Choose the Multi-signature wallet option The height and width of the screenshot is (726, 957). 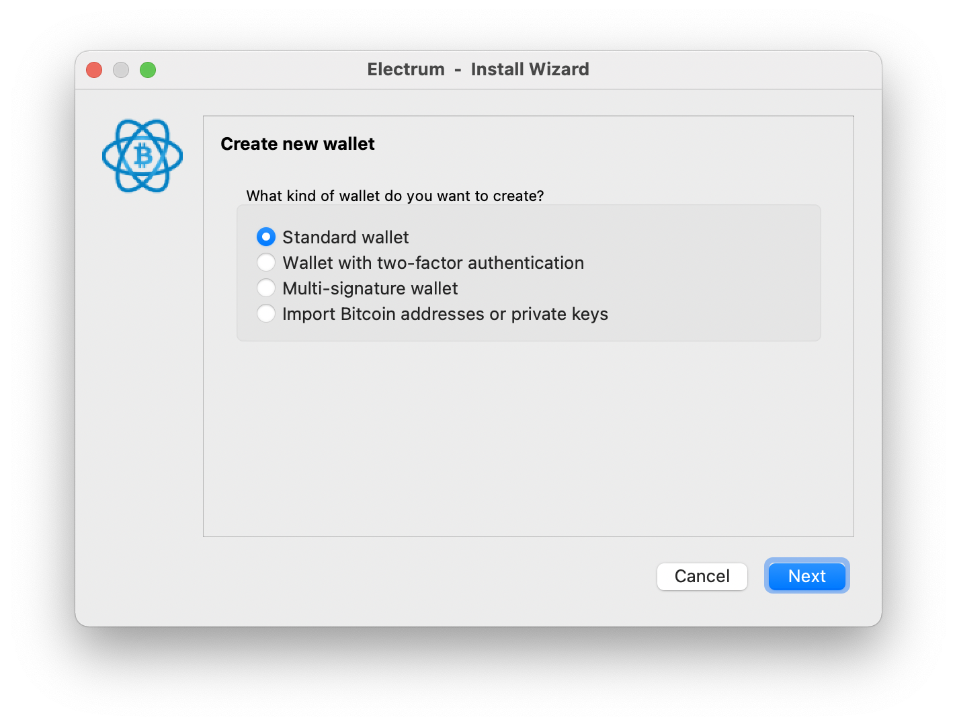(266, 288)
